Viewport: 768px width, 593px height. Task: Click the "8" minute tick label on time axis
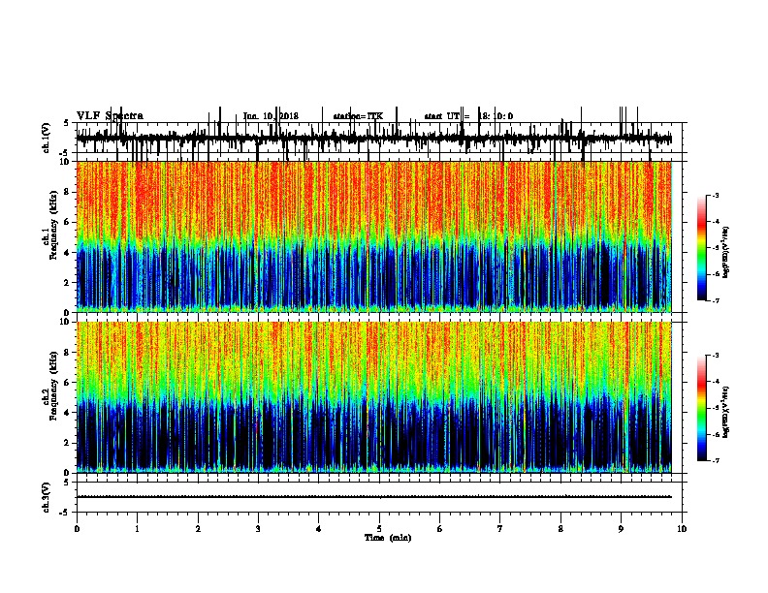click(560, 528)
